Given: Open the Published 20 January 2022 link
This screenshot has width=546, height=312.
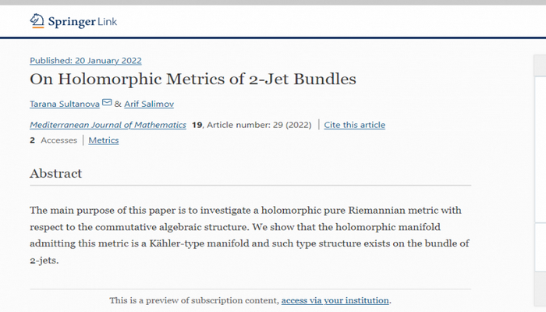Looking at the screenshot, I should 86,61.
